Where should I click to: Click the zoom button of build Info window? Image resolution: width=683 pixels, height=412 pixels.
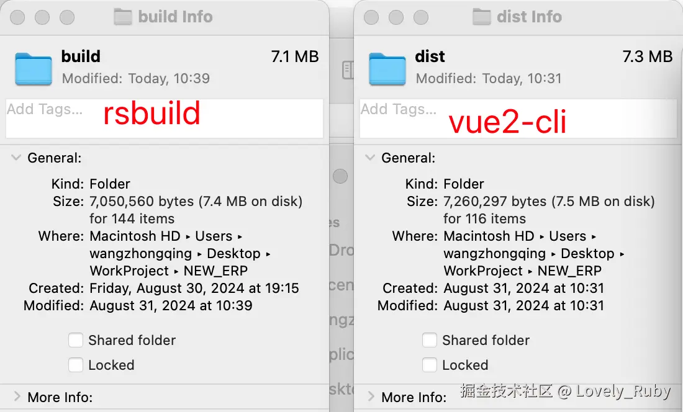(x=67, y=17)
